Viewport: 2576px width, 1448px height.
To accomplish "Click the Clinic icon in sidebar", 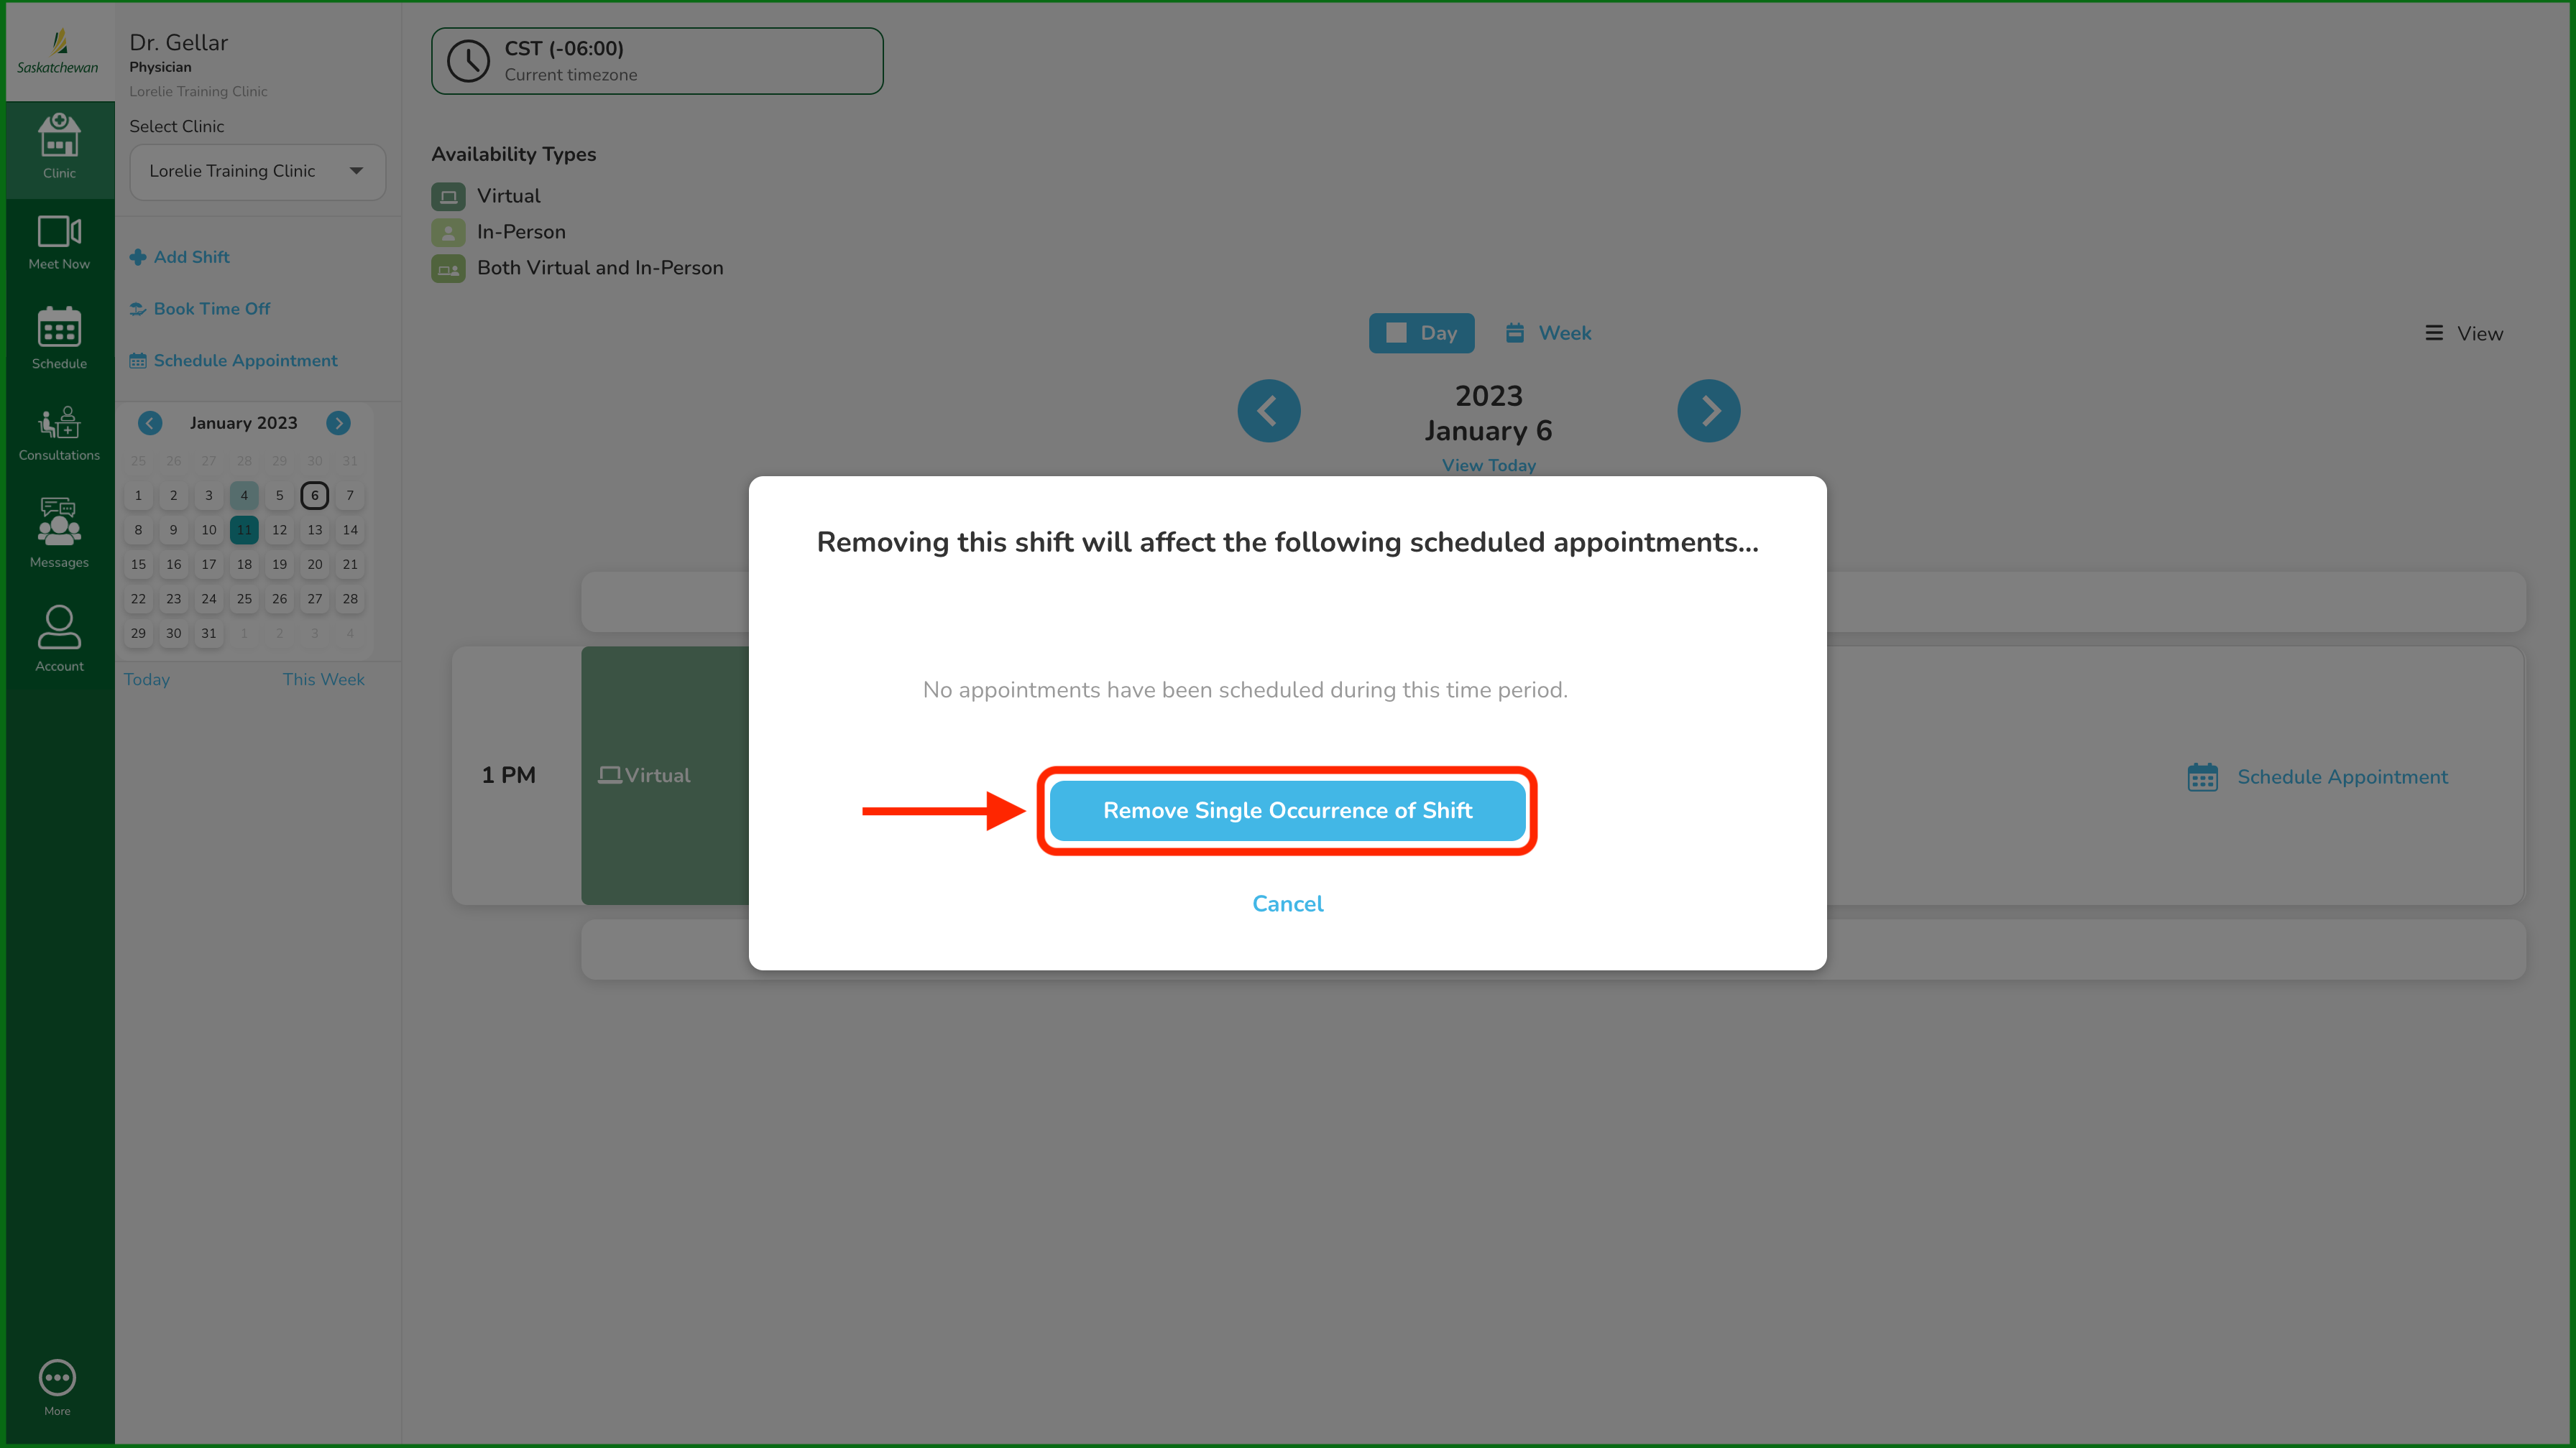I will pyautogui.click(x=58, y=149).
